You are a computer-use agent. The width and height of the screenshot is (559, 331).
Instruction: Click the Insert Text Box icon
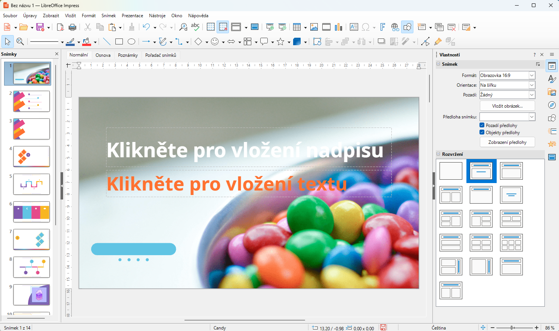[354, 27]
